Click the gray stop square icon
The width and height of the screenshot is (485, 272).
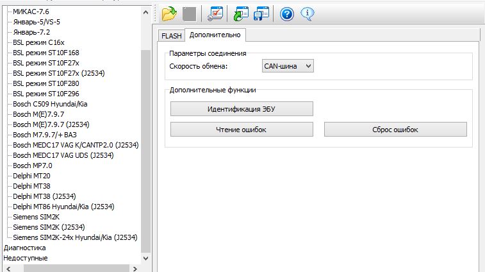coord(188,13)
